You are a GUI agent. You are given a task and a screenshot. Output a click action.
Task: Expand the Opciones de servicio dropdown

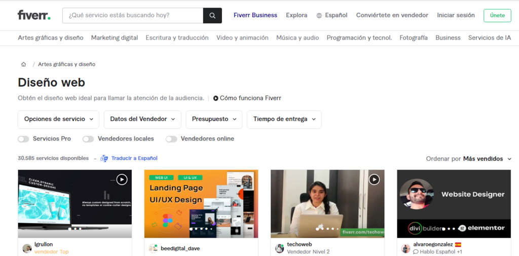(x=59, y=119)
